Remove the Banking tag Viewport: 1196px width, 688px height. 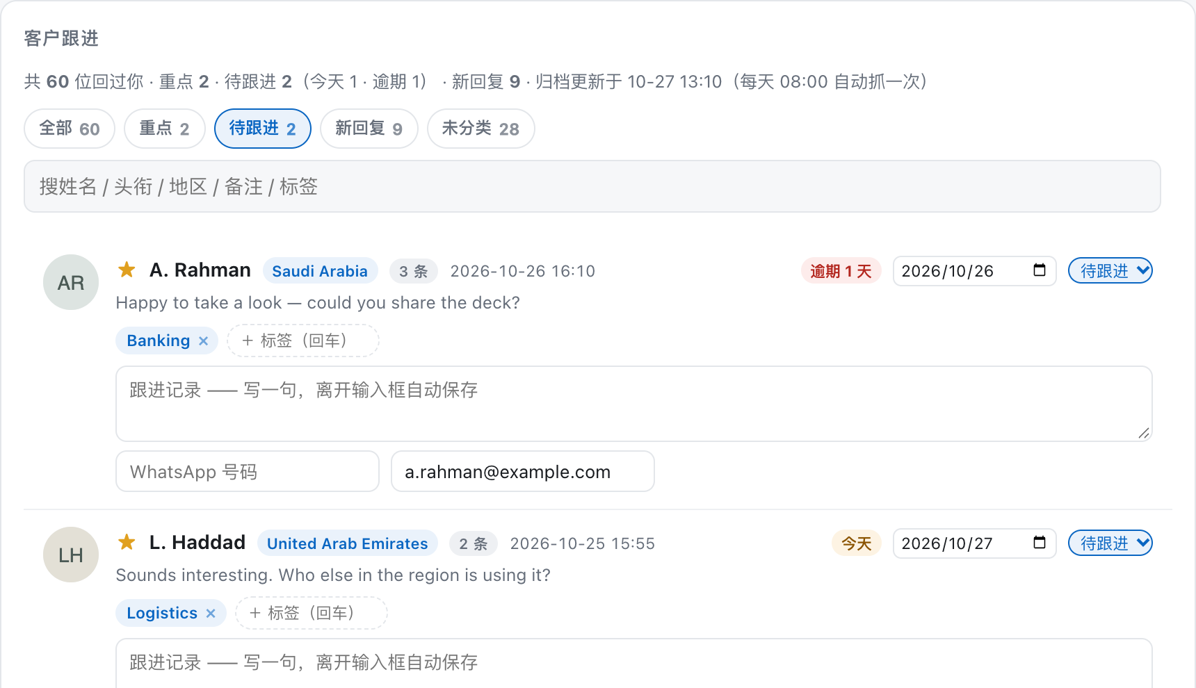coord(204,341)
